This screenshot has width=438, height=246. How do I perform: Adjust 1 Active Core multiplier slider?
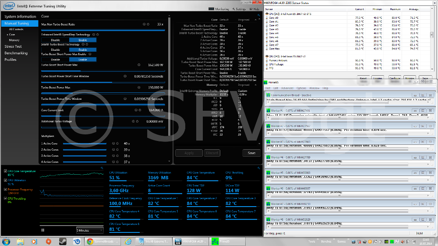tap(85, 144)
